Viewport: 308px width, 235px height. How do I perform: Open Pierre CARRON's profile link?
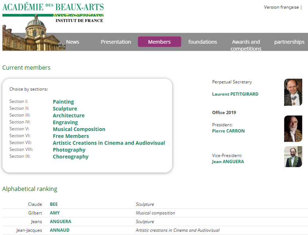pos(228,131)
